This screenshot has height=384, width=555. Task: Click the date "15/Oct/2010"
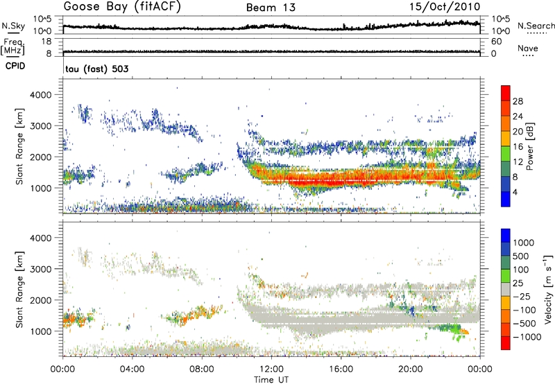coord(445,7)
